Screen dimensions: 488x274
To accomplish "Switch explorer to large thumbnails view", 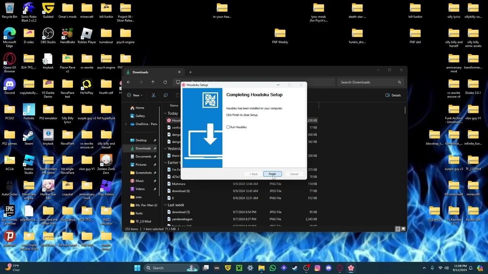I will pyautogui.click(x=403, y=229).
